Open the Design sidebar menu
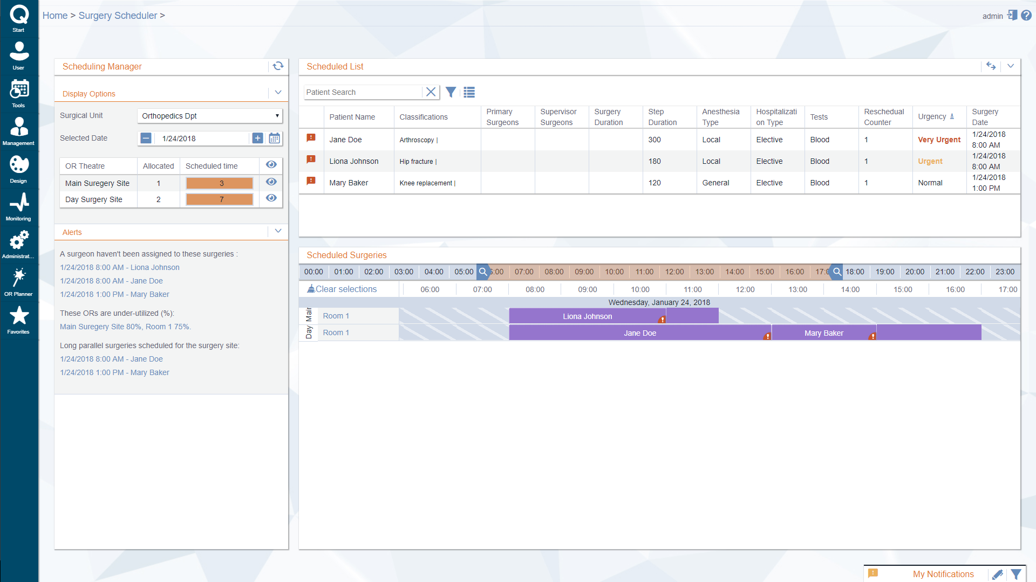Image resolution: width=1036 pixels, height=582 pixels. click(19, 169)
